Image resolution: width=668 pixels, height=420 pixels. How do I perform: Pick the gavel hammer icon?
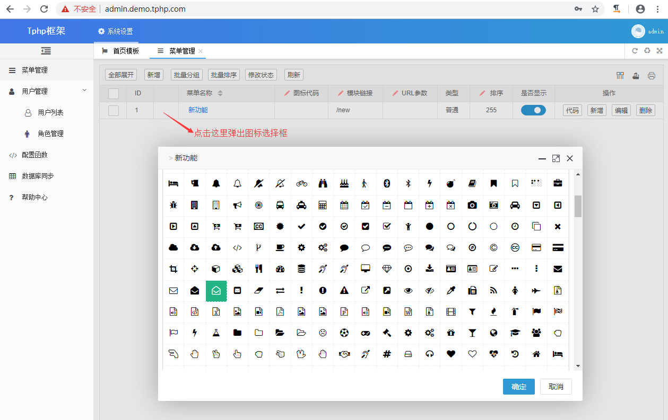pos(387,333)
